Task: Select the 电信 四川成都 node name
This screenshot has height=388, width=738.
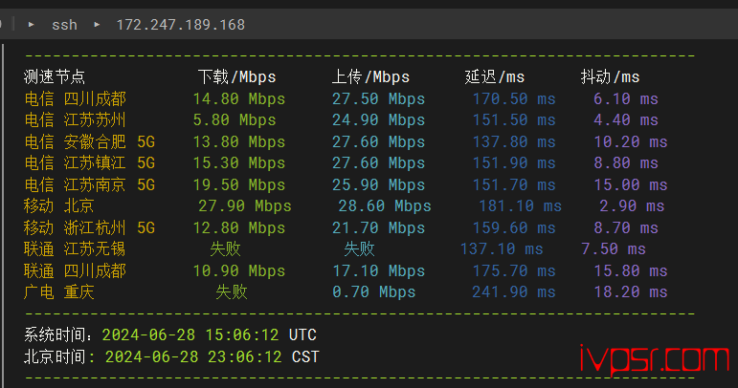Action: (75, 98)
